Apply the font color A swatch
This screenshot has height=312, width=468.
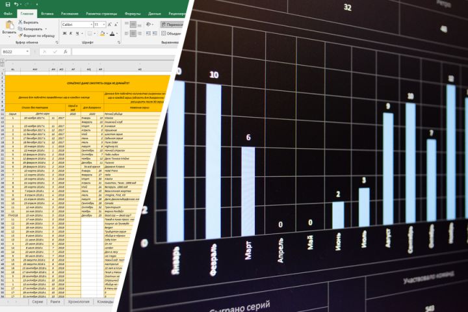[112, 33]
